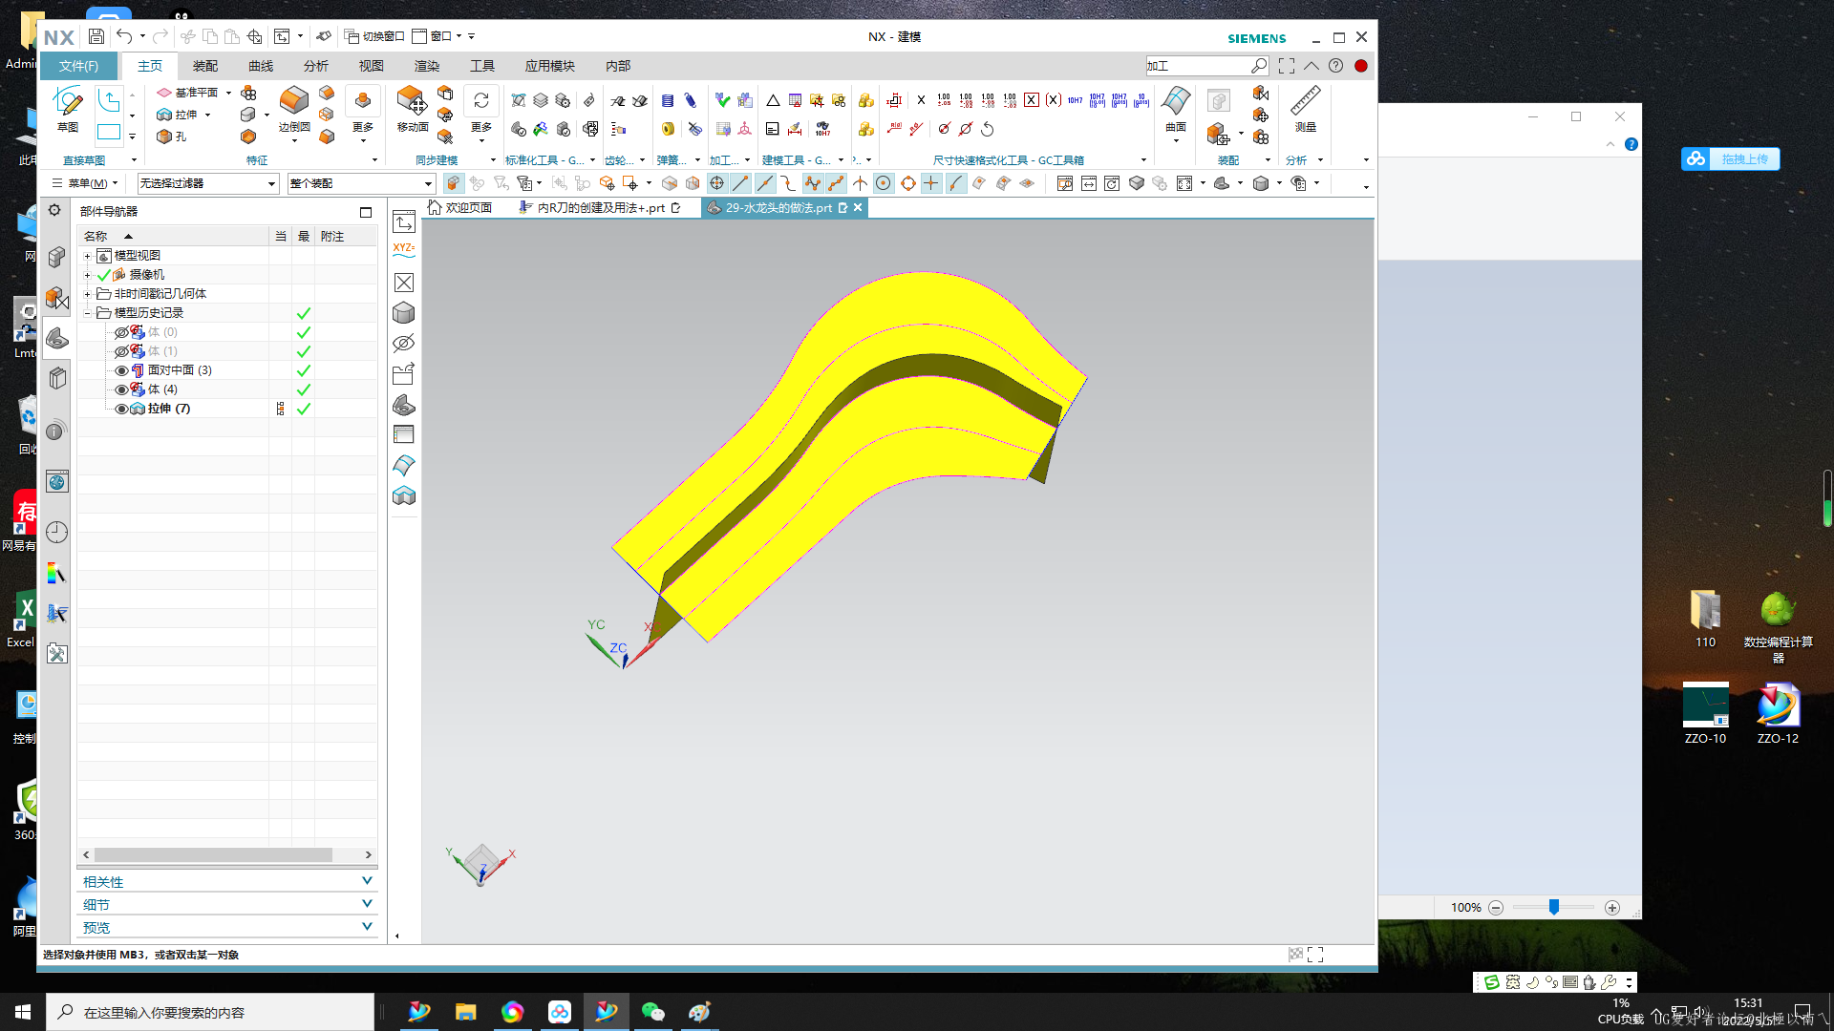Click the XYZ= point display icon

point(404,249)
